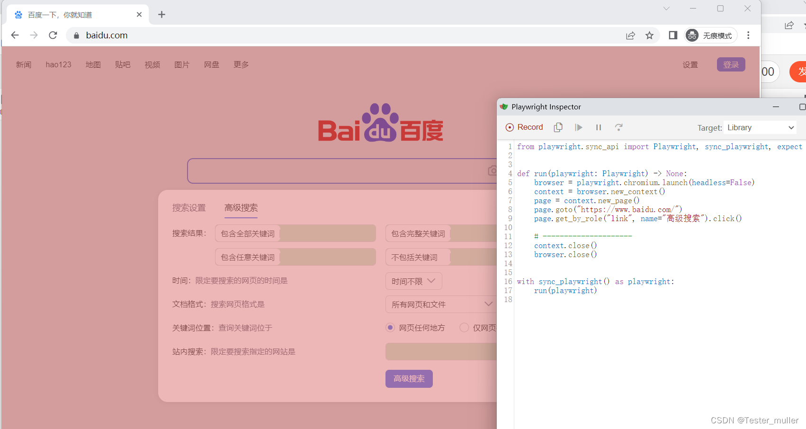
Task: Click the share icon in the background window
Action: (789, 26)
